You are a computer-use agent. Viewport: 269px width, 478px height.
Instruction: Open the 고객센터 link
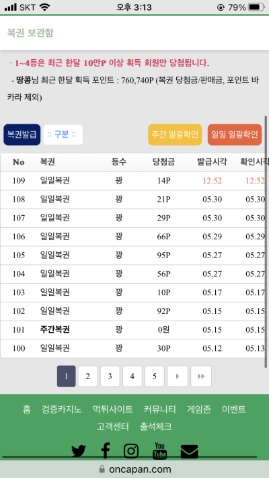113,426
